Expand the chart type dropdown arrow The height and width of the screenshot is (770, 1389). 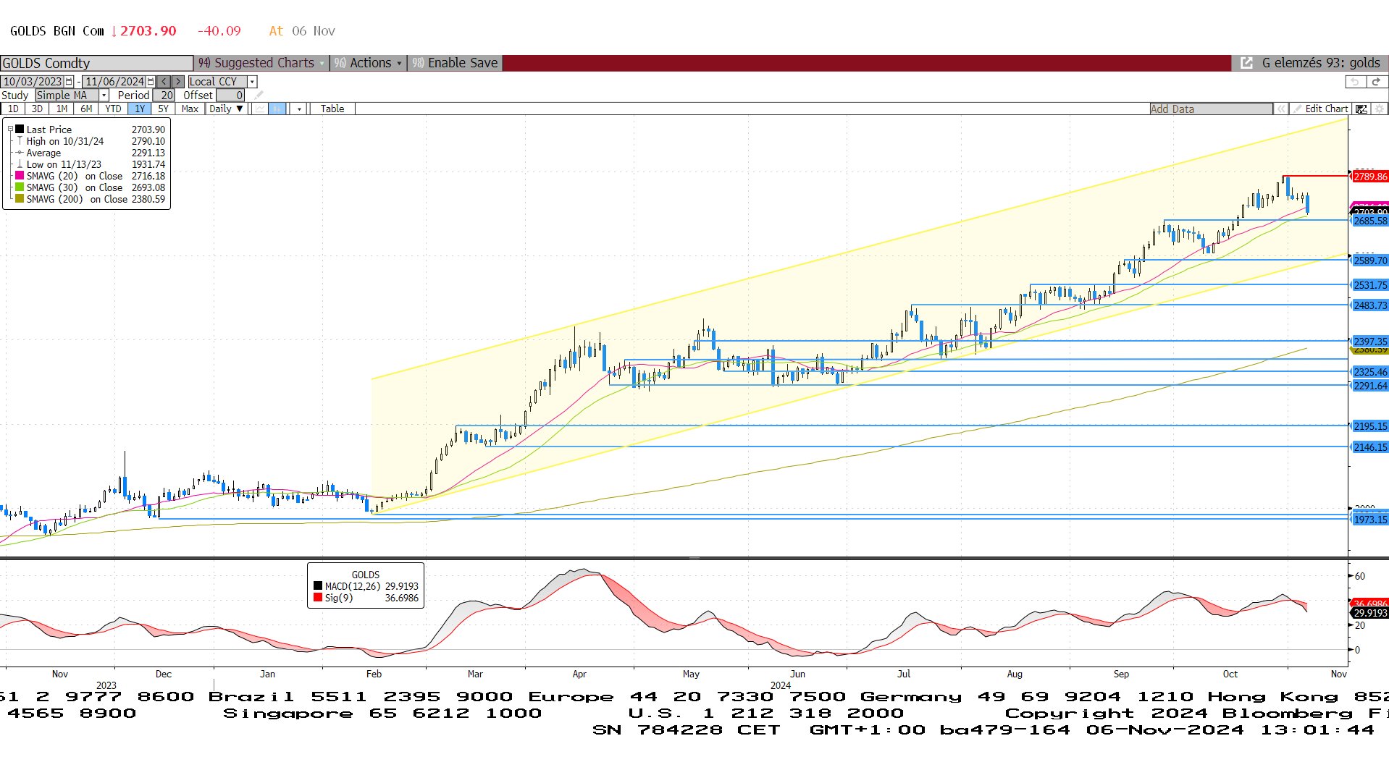coord(299,109)
